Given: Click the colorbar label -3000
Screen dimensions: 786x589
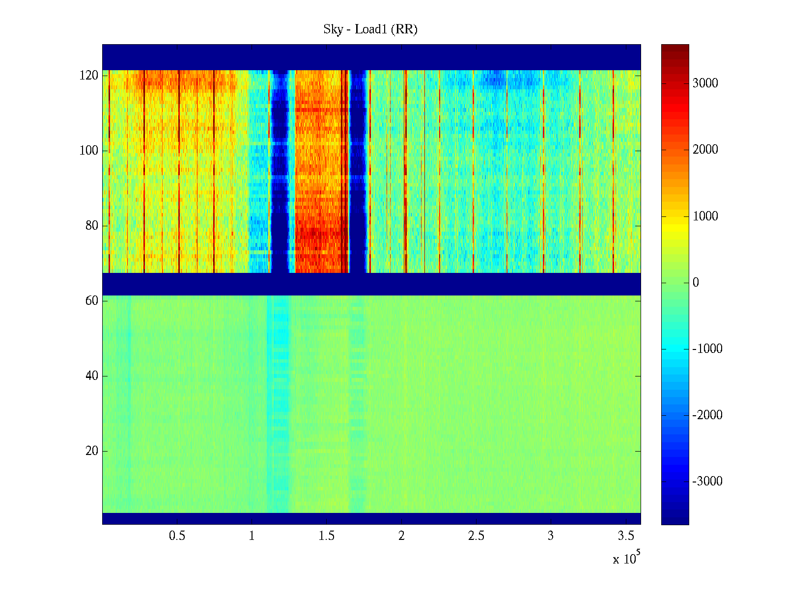Looking at the screenshot, I should coord(707,482).
